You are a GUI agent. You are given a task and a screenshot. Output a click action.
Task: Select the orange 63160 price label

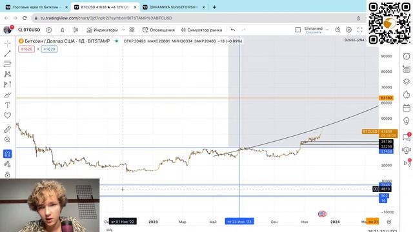click(x=386, y=98)
